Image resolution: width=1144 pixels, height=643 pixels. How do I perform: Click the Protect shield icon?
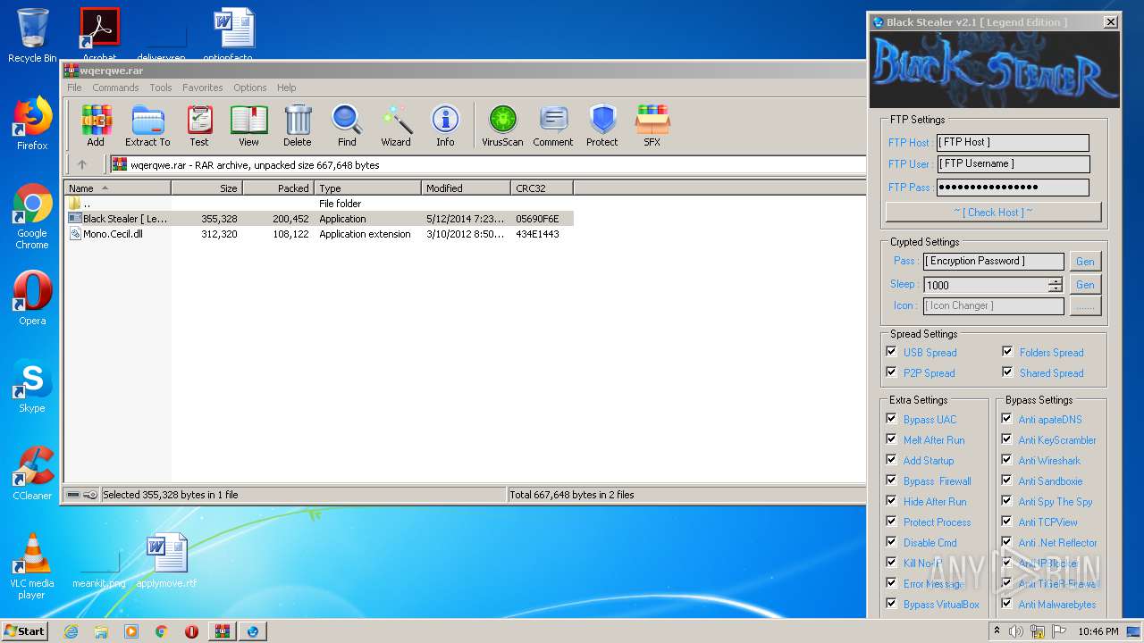pos(602,125)
